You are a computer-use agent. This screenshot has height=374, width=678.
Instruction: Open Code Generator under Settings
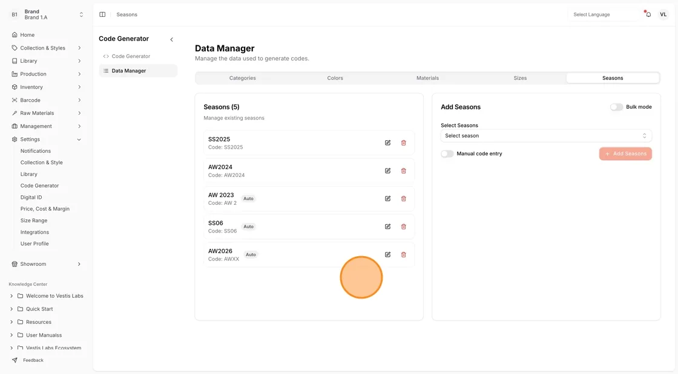pos(39,185)
